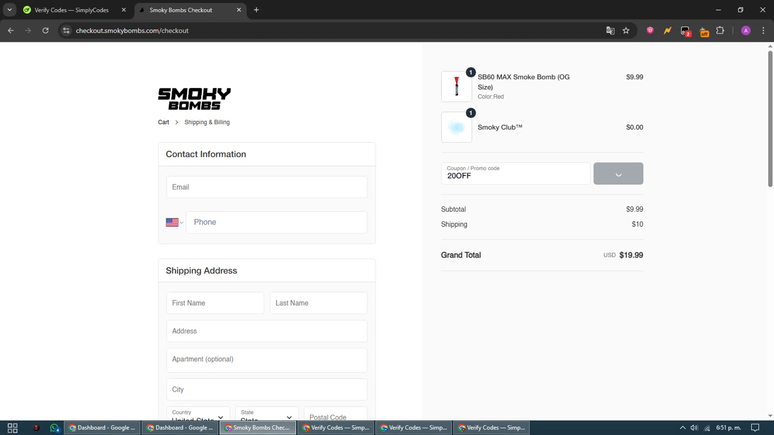Click the Grand Total $19.99 amount
Image resolution: width=774 pixels, height=435 pixels.
click(631, 255)
